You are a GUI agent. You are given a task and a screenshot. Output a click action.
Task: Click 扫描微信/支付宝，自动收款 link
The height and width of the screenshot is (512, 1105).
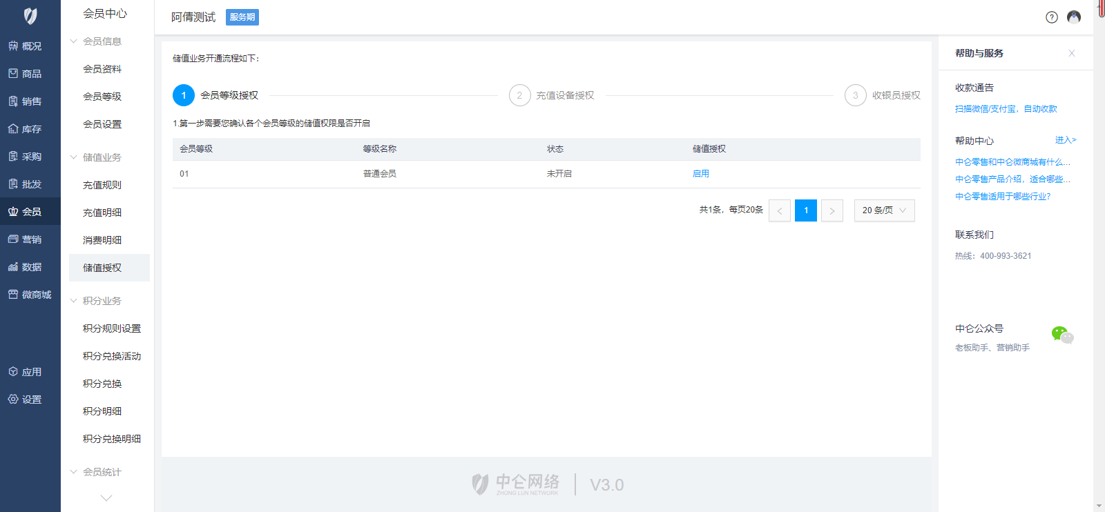click(1006, 109)
